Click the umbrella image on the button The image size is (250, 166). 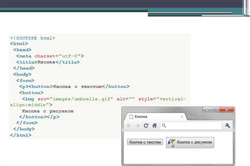(x=171, y=142)
